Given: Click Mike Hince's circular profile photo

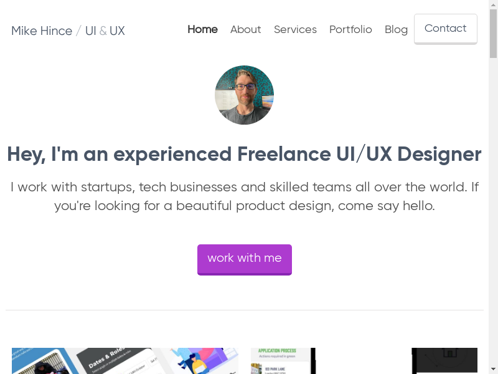Looking at the screenshot, I should [244, 95].
